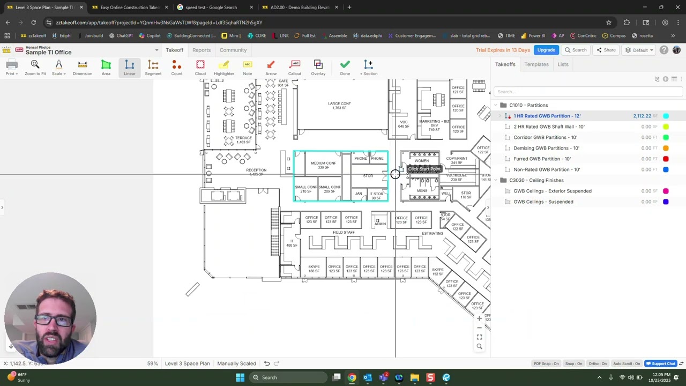
Task: Select the Demising GWB Partitions - 10' takeoff
Action: coord(546,148)
